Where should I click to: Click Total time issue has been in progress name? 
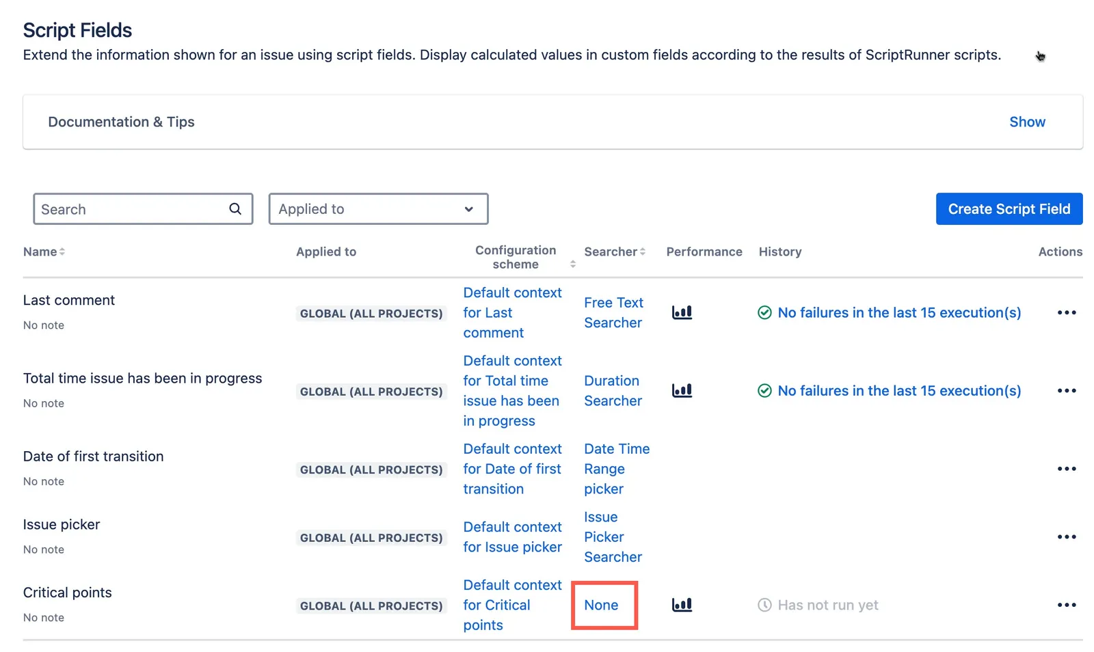[x=142, y=378]
